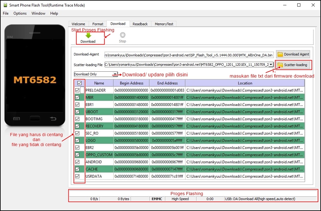Image resolution: width=321 pixels, height=211 pixels.
Task: Uncheck the ANDROID checkbox
Action: (x=77, y=162)
